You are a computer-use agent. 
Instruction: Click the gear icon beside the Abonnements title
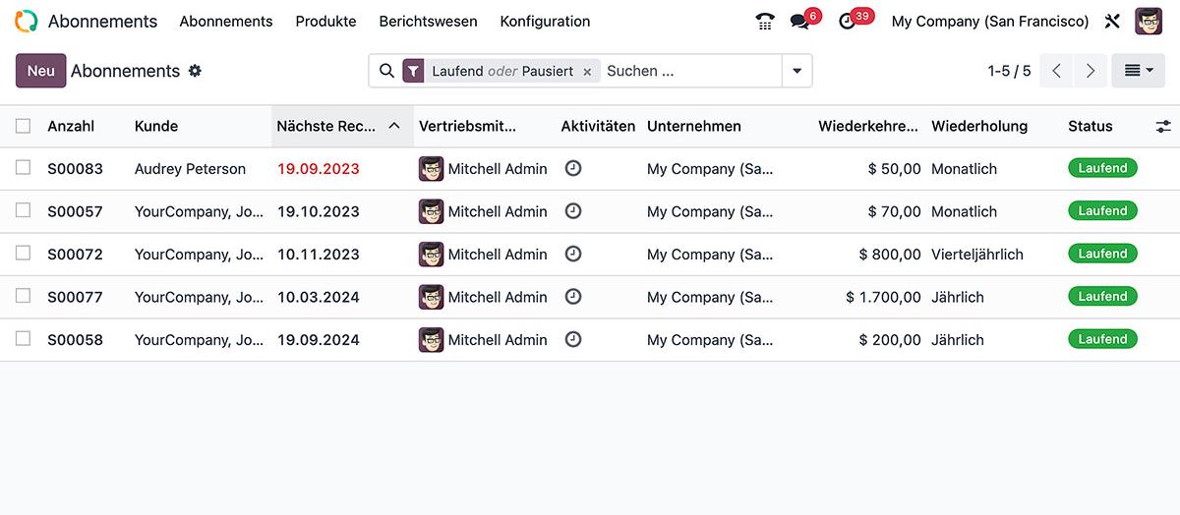point(195,71)
